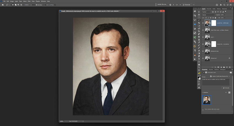The width and height of the screenshot is (234, 126).
Task: Click the Select and Mask button
Action: [x=50, y=5]
